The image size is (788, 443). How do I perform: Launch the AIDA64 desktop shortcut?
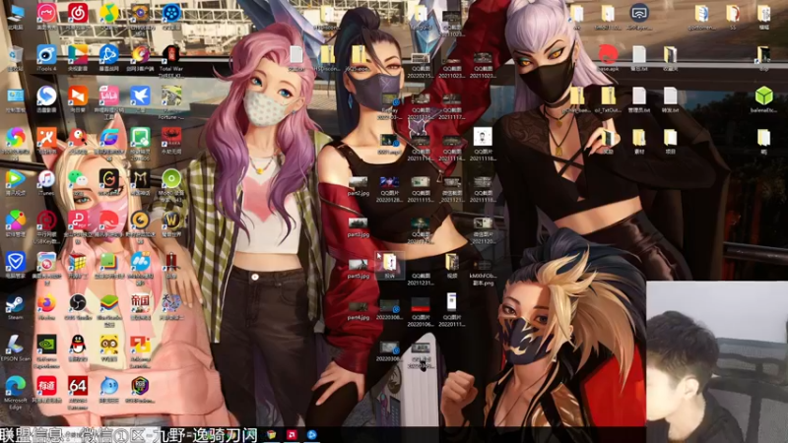click(78, 386)
